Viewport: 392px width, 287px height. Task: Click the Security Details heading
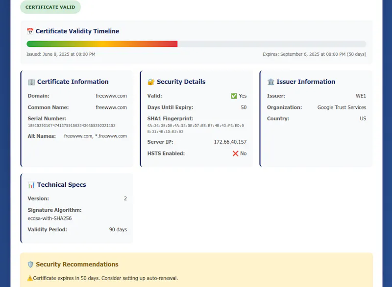click(x=181, y=82)
